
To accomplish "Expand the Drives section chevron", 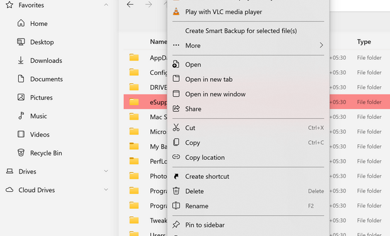I will (x=106, y=171).
